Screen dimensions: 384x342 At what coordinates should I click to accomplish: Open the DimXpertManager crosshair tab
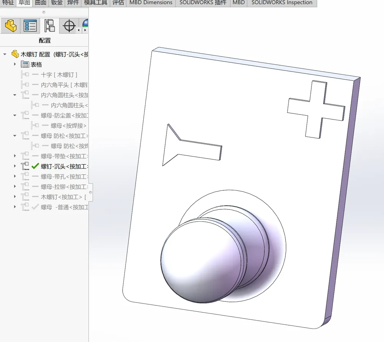click(69, 26)
